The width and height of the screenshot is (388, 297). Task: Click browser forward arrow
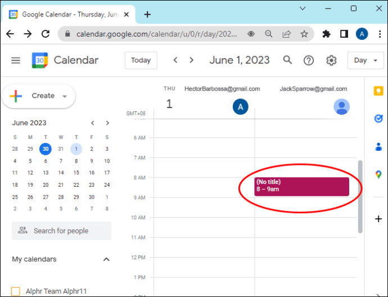[x=28, y=34]
